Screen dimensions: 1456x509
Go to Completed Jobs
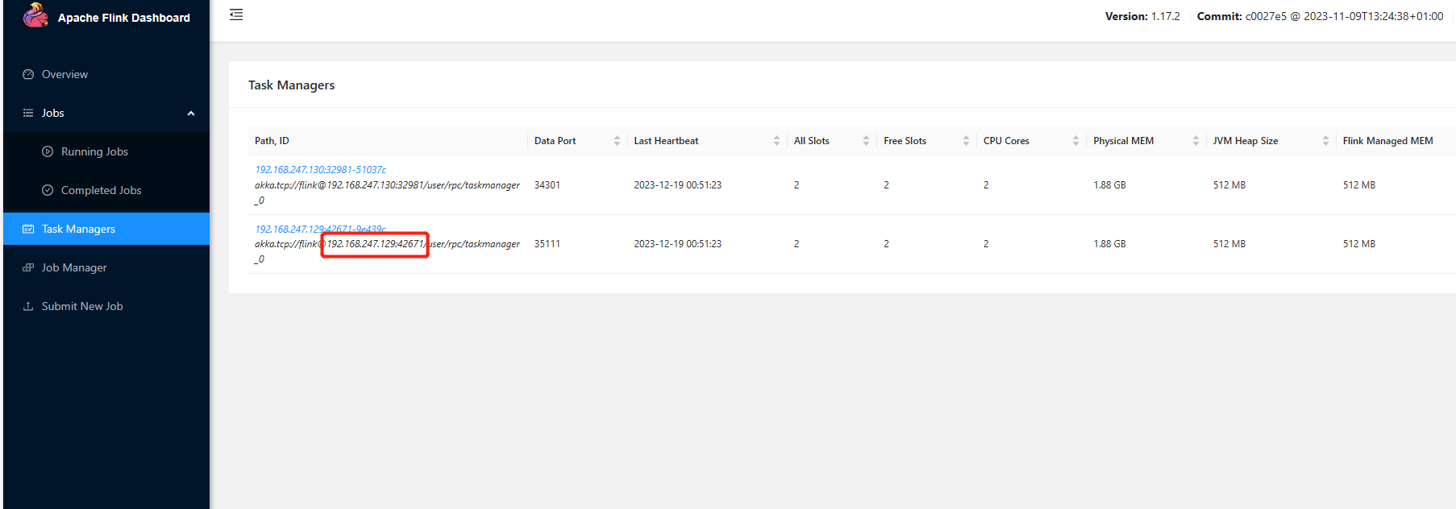[101, 190]
